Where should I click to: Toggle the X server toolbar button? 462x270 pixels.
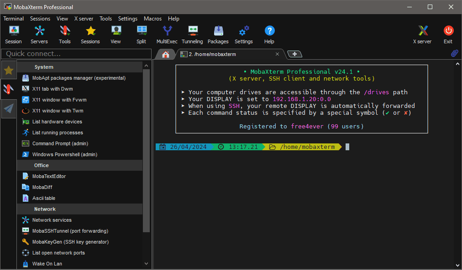422,35
